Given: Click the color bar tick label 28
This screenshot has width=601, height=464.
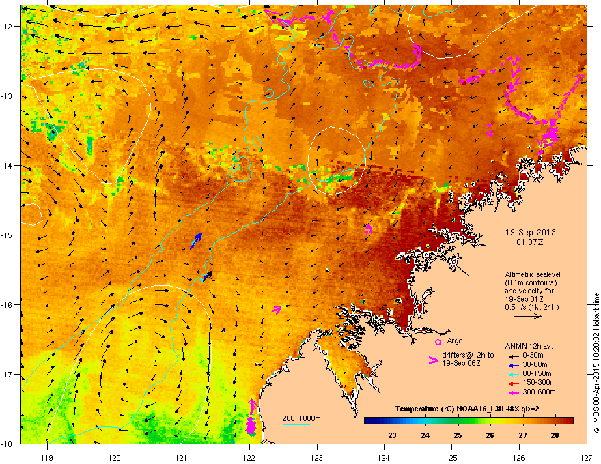Looking at the screenshot, I should 555,435.
